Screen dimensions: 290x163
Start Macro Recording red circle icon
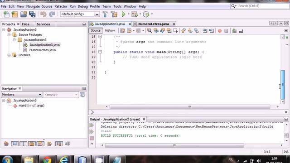point(220,31)
